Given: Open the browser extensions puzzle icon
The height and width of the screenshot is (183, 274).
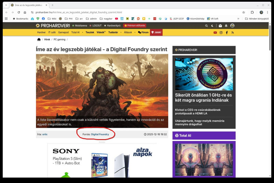Looking at the screenshot, I should pyautogui.click(x=252, y=12).
